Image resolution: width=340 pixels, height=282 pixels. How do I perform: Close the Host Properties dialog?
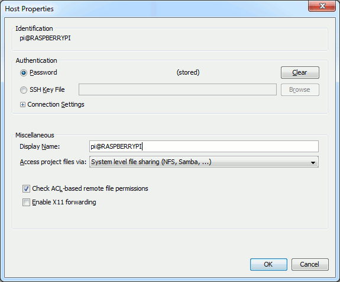point(322,6)
